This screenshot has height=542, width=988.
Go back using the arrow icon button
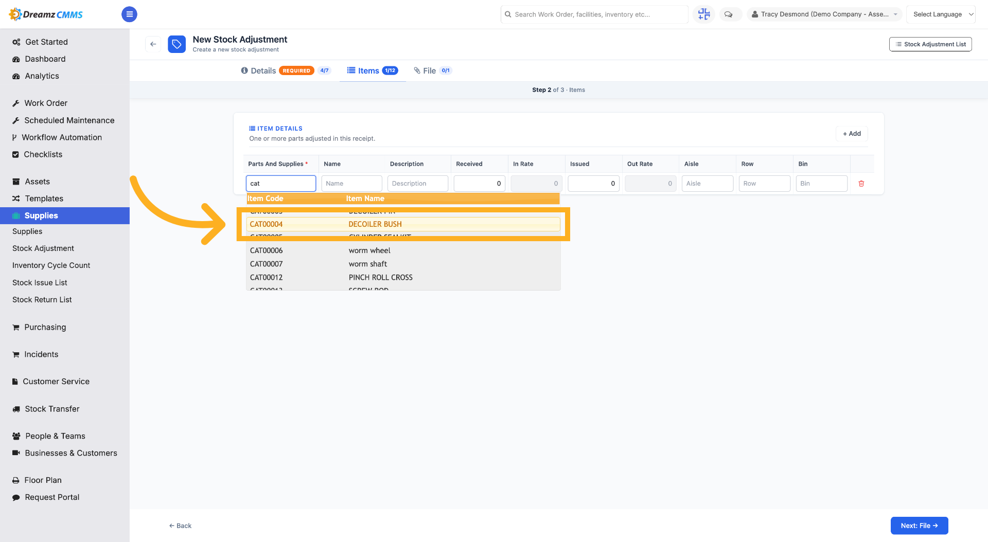(x=153, y=44)
